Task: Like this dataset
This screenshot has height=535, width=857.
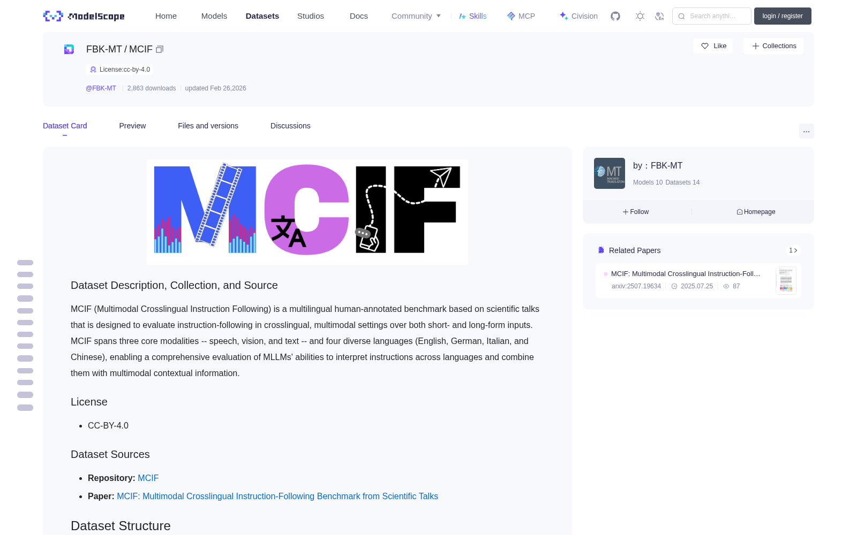Action: click(x=713, y=46)
